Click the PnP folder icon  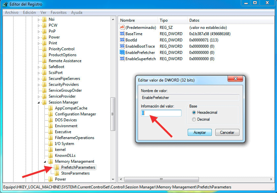[x=44, y=31]
